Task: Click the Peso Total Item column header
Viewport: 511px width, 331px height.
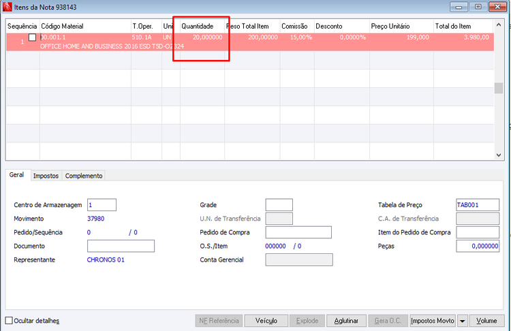Action: tap(252, 26)
